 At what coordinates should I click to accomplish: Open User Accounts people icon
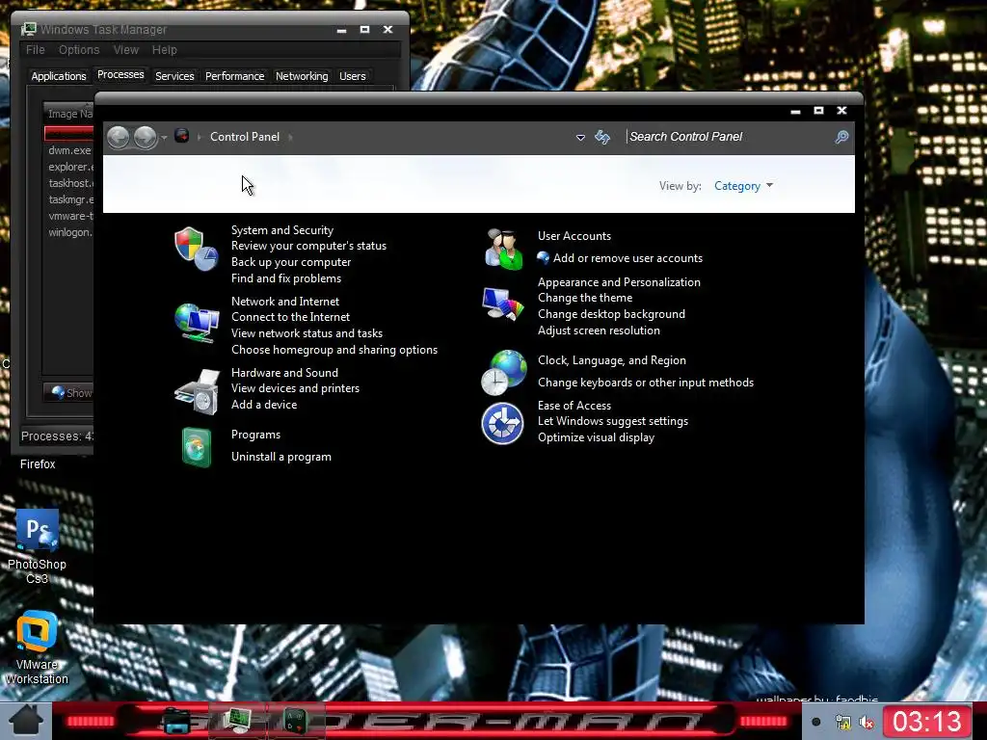(x=503, y=250)
